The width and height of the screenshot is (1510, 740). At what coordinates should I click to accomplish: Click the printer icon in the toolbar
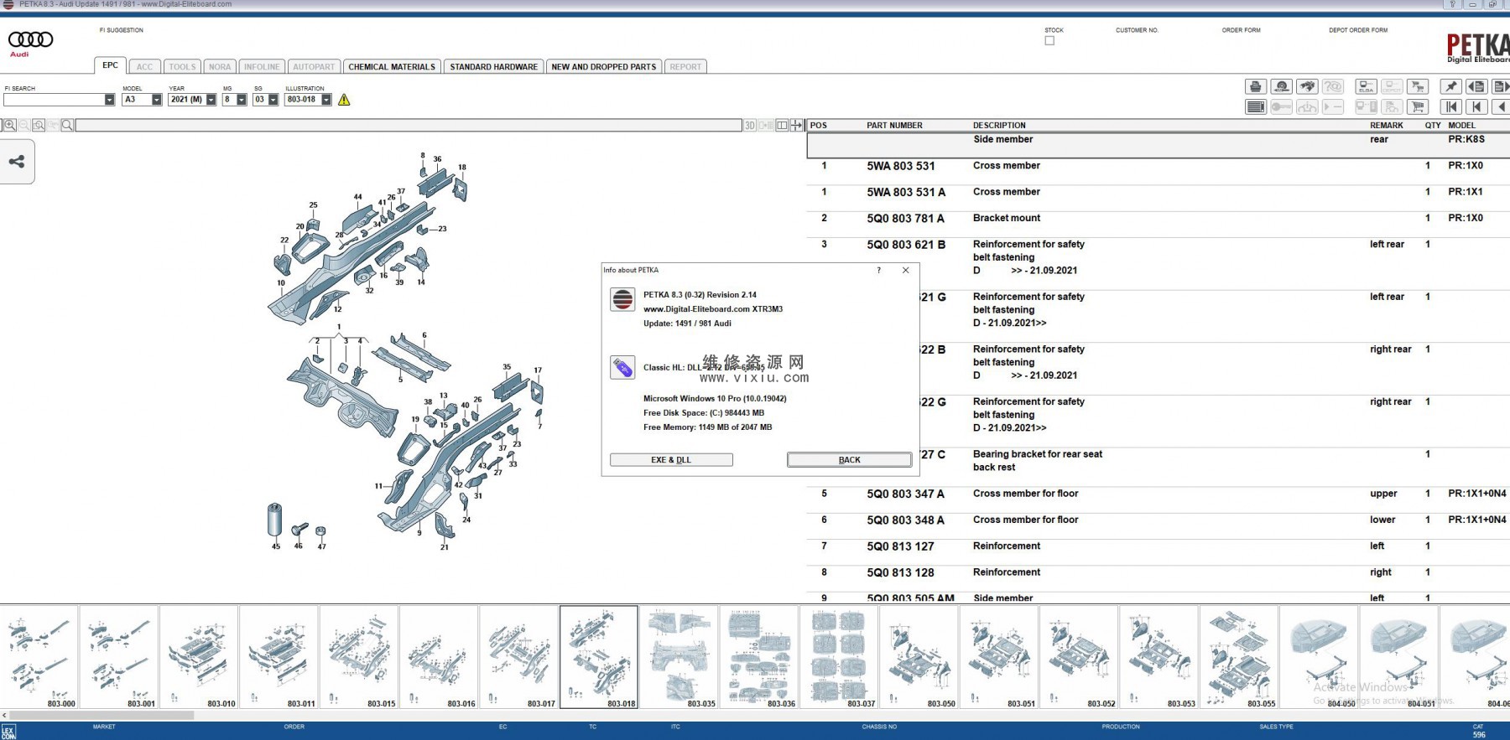tap(1255, 86)
